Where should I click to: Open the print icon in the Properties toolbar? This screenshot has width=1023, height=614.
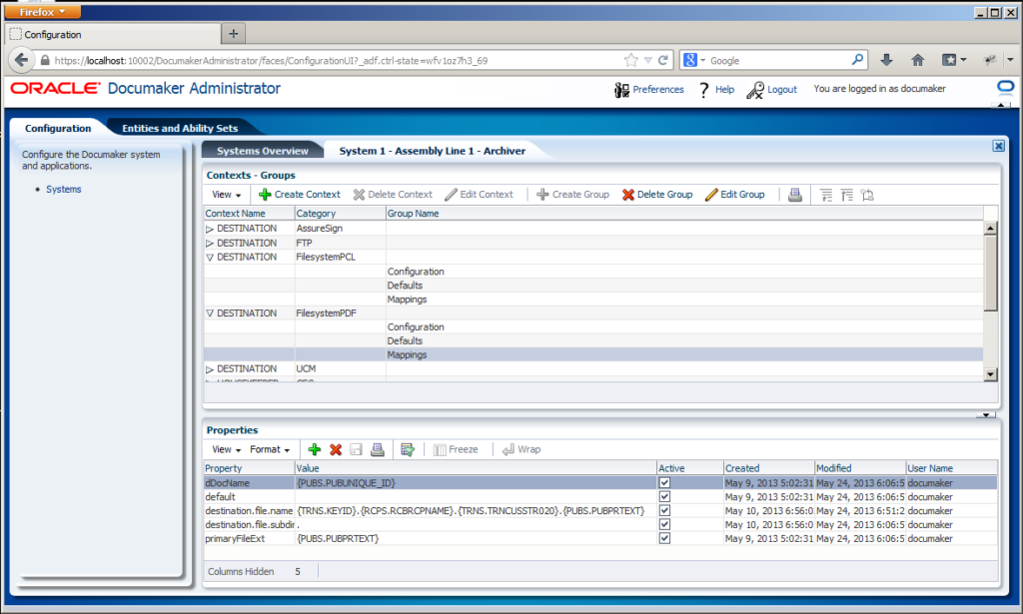378,449
